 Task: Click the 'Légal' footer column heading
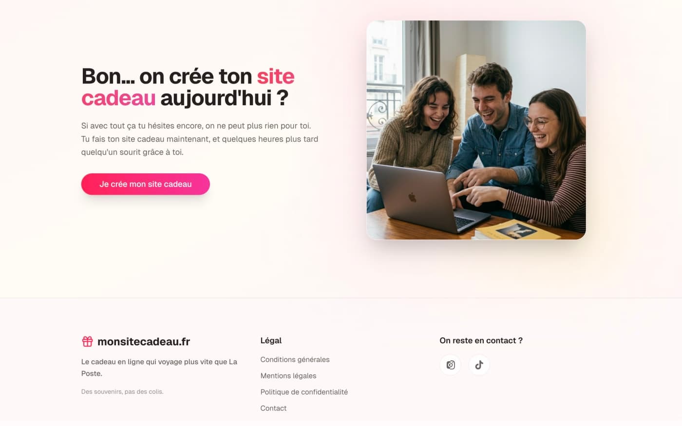click(x=271, y=340)
